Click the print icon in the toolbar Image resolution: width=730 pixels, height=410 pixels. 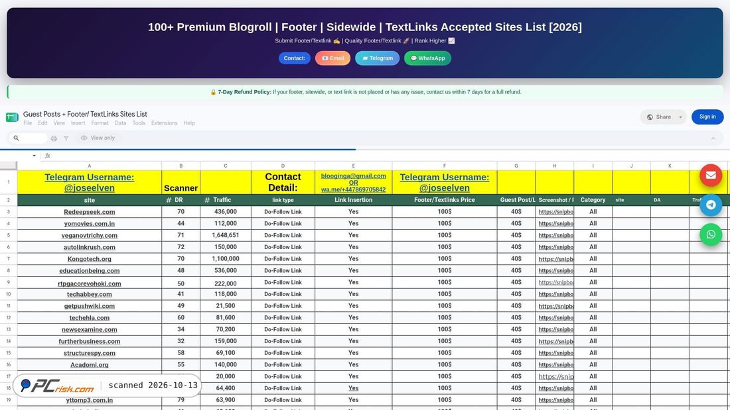pyautogui.click(x=54, y=138)
